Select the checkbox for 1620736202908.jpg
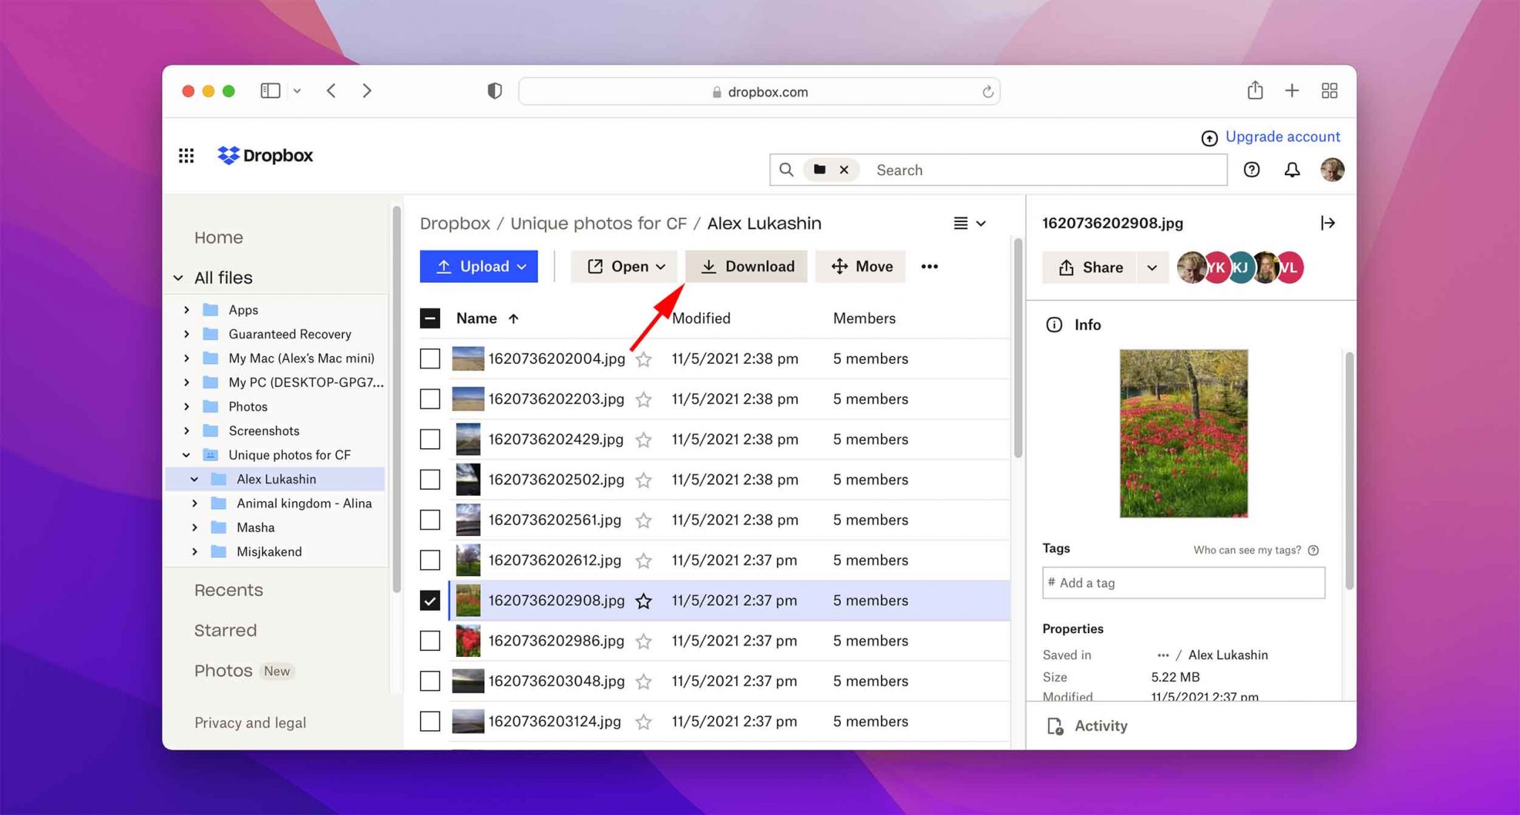This screenshot has width=1520, height=815. tap(428, 600)
